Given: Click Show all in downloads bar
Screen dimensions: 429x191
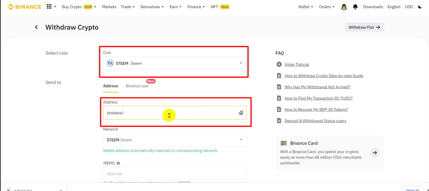Looking at the screenshot, I should (412, 189).
